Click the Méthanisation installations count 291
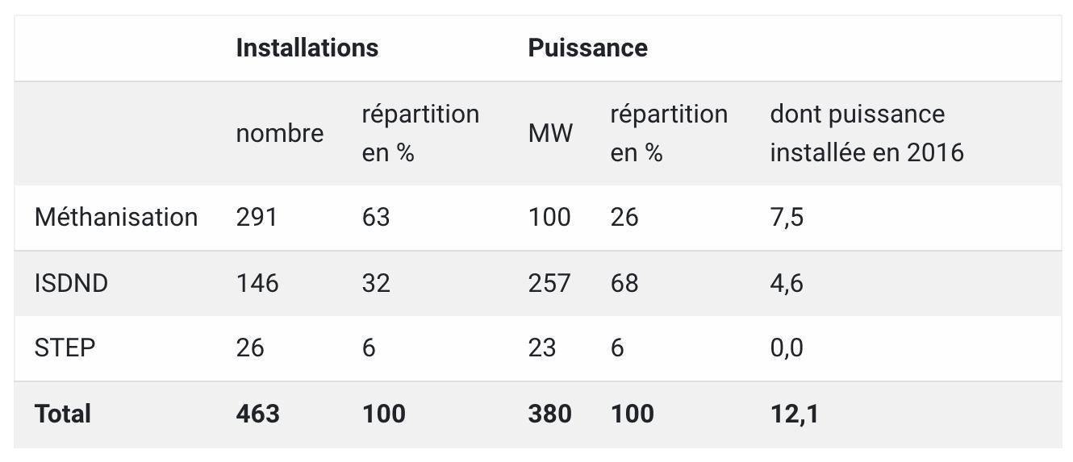Image resolution: width=1073 pixels, height=462 pixels. (257, 217)
